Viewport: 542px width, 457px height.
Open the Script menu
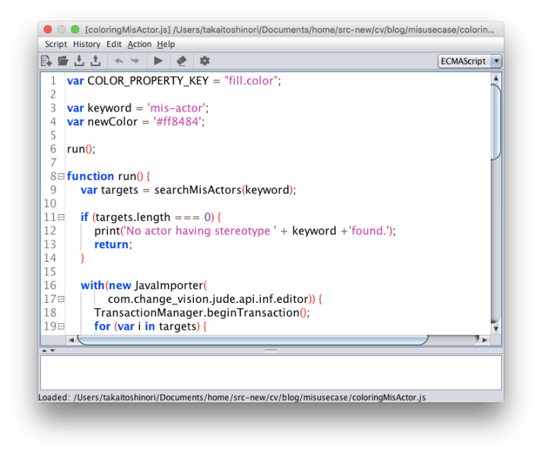(x=55, y=44)
